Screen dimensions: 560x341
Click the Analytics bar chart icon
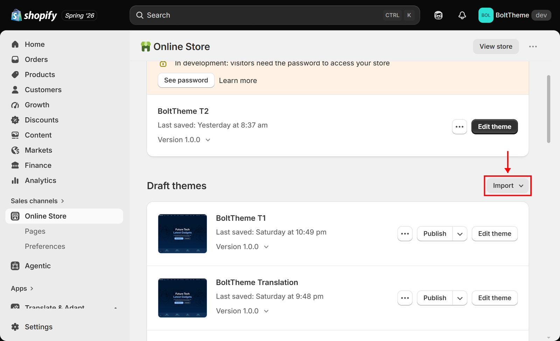pos(15,181)
